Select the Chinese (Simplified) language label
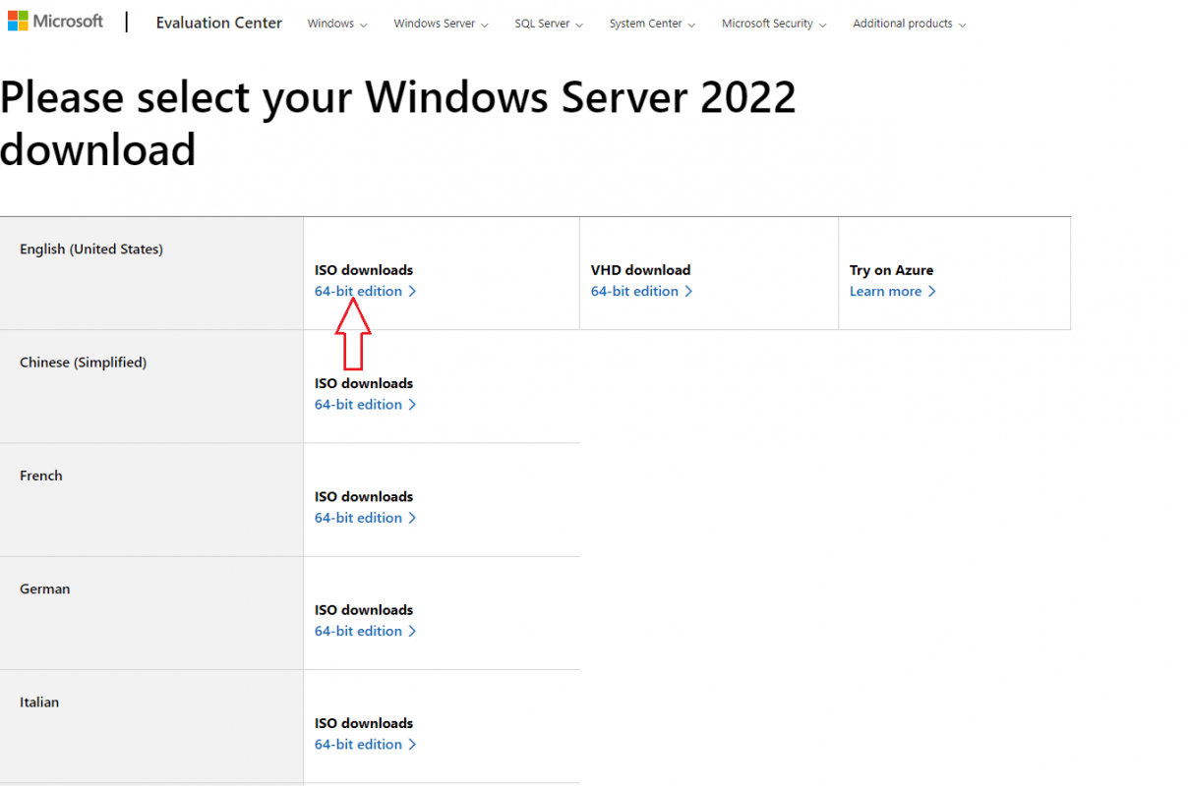The image size is (1188, 786). coord(83,363)
